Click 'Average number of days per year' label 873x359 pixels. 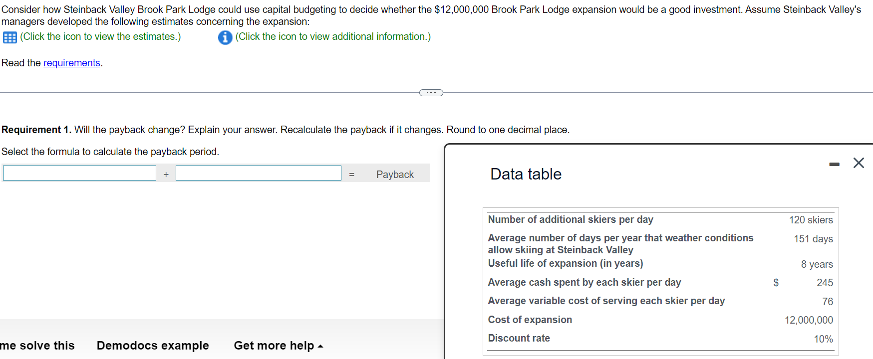tap(621, 244)
